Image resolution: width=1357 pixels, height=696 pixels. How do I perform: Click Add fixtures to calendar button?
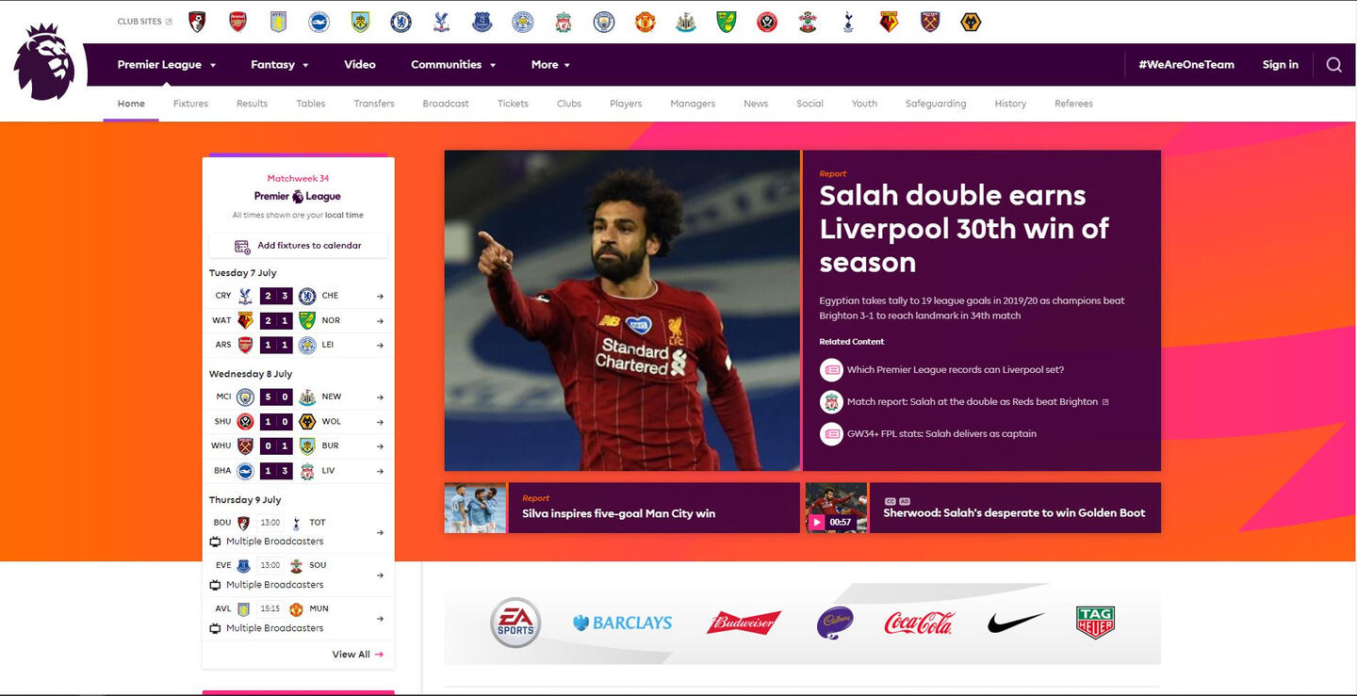pos(298,246)
